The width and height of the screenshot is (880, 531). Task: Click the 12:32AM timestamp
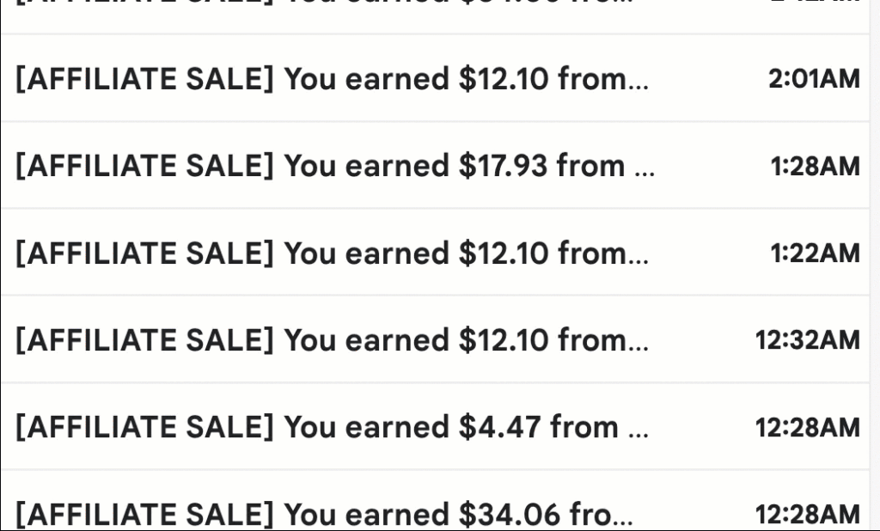[x=807, y=340]
